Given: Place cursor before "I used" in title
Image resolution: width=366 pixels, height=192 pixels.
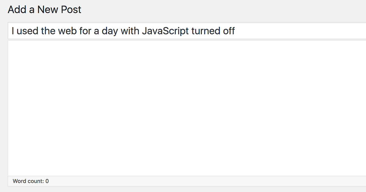Looking at the screenshot, I should point(12,31).
